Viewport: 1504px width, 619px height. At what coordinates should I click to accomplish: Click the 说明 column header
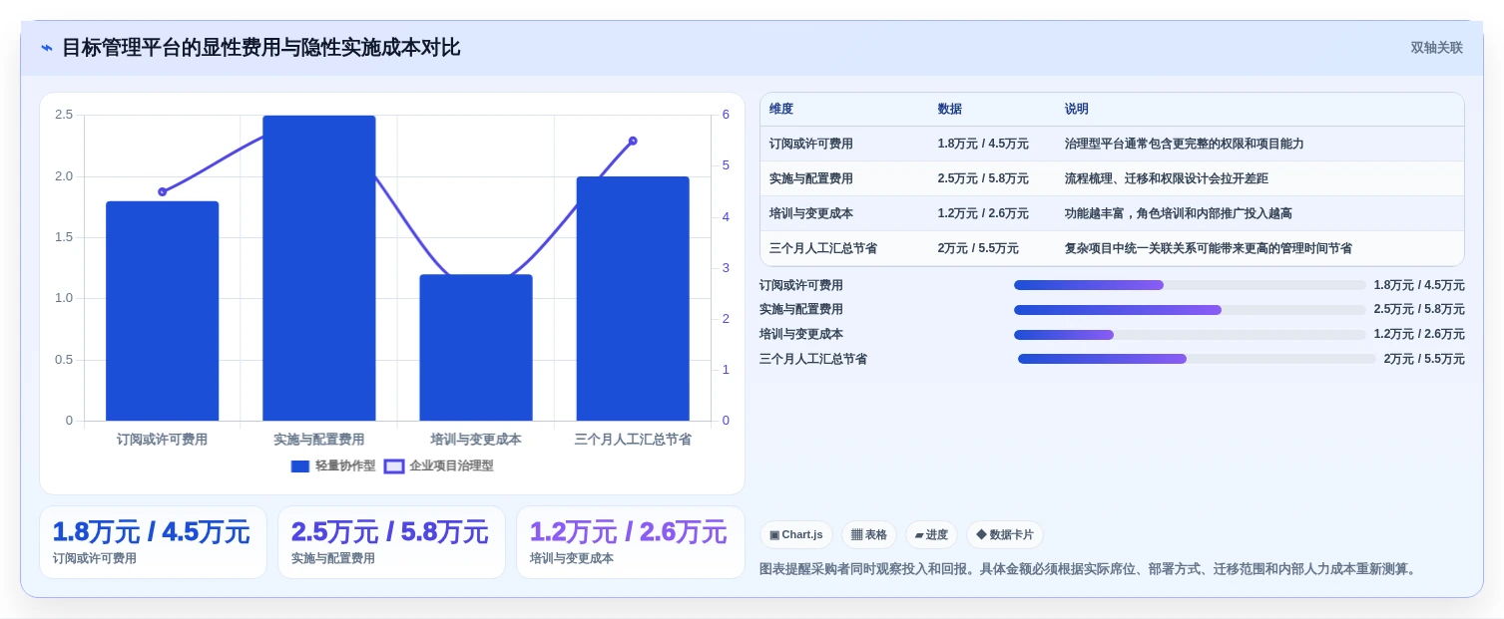[1077, 110]
